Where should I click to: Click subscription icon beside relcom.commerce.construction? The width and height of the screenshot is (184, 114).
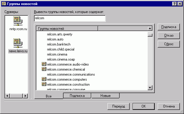point(44,84)
